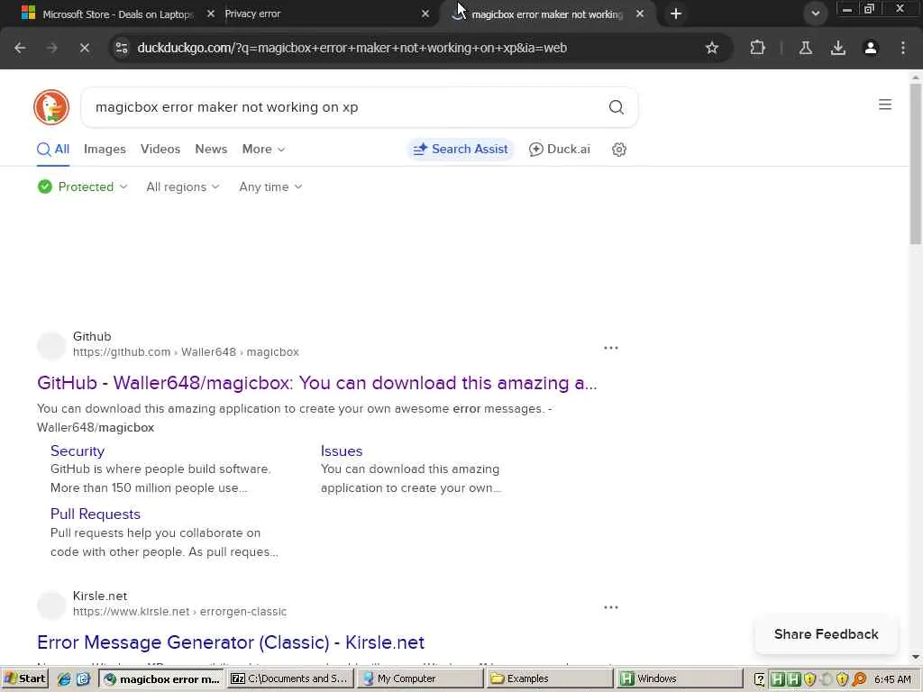Open Duck.ai chat button
Viewport: 923px width, 692px height.
[x=559, y=150]
